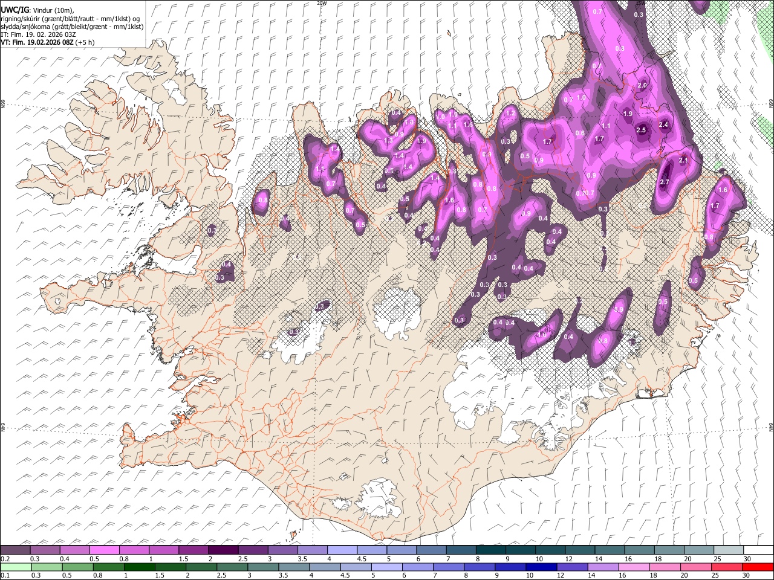
Task: Pick the darkest green 1 swatch in the lower legend
Action: (x=138, y=567)
